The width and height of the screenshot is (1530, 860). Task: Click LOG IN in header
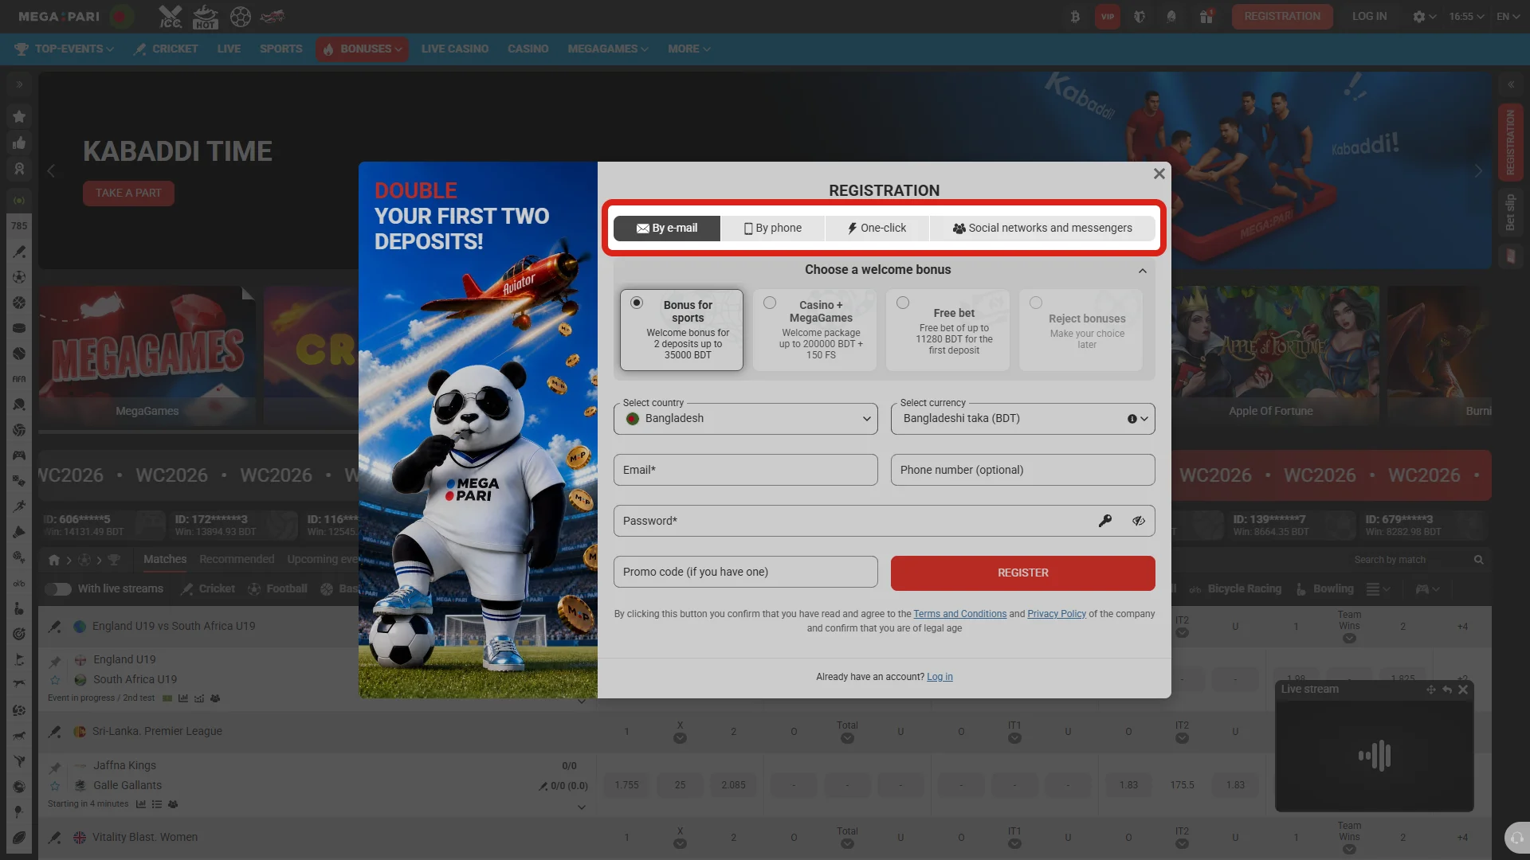pos(1369,17)
